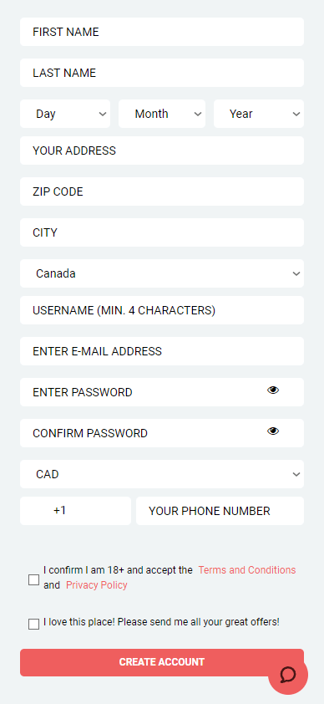324x704 pixels.
Task: Open the live chat bubble icon
Action: tap(288, 675)
